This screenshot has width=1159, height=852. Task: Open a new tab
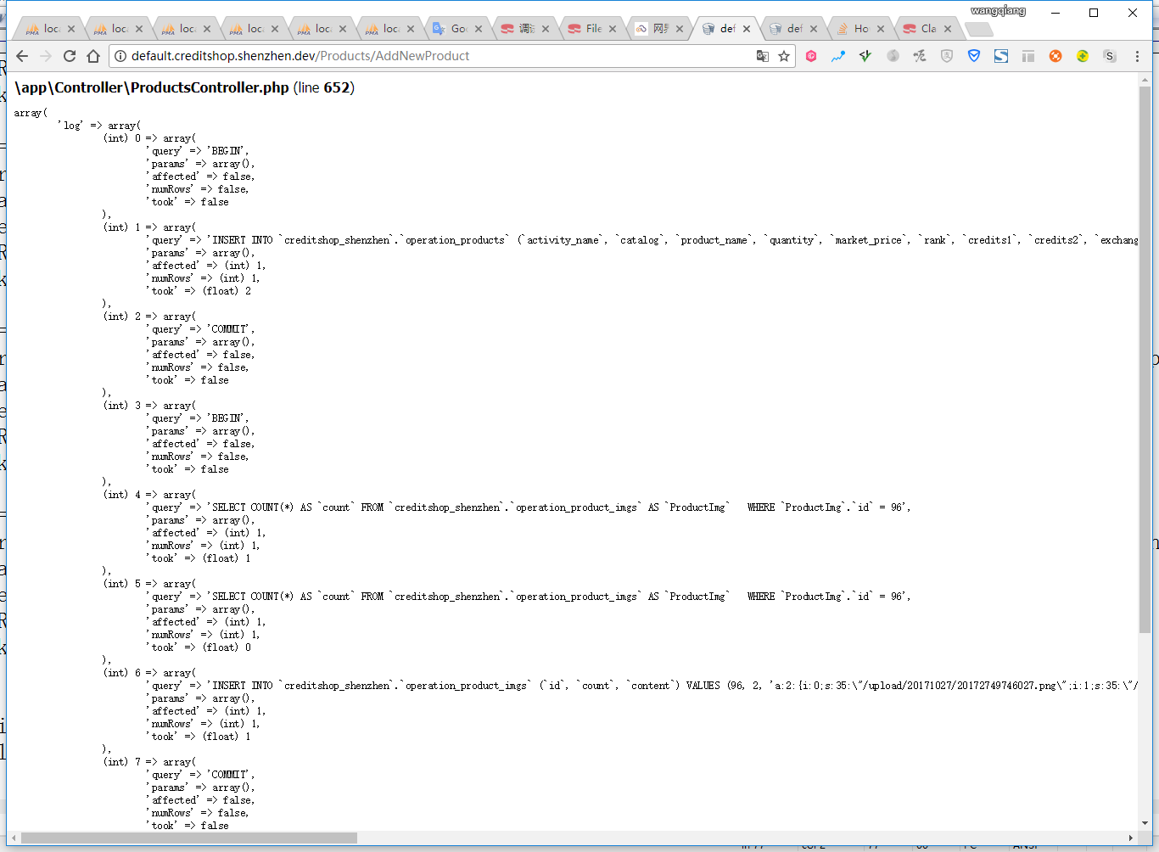(979, 30)
